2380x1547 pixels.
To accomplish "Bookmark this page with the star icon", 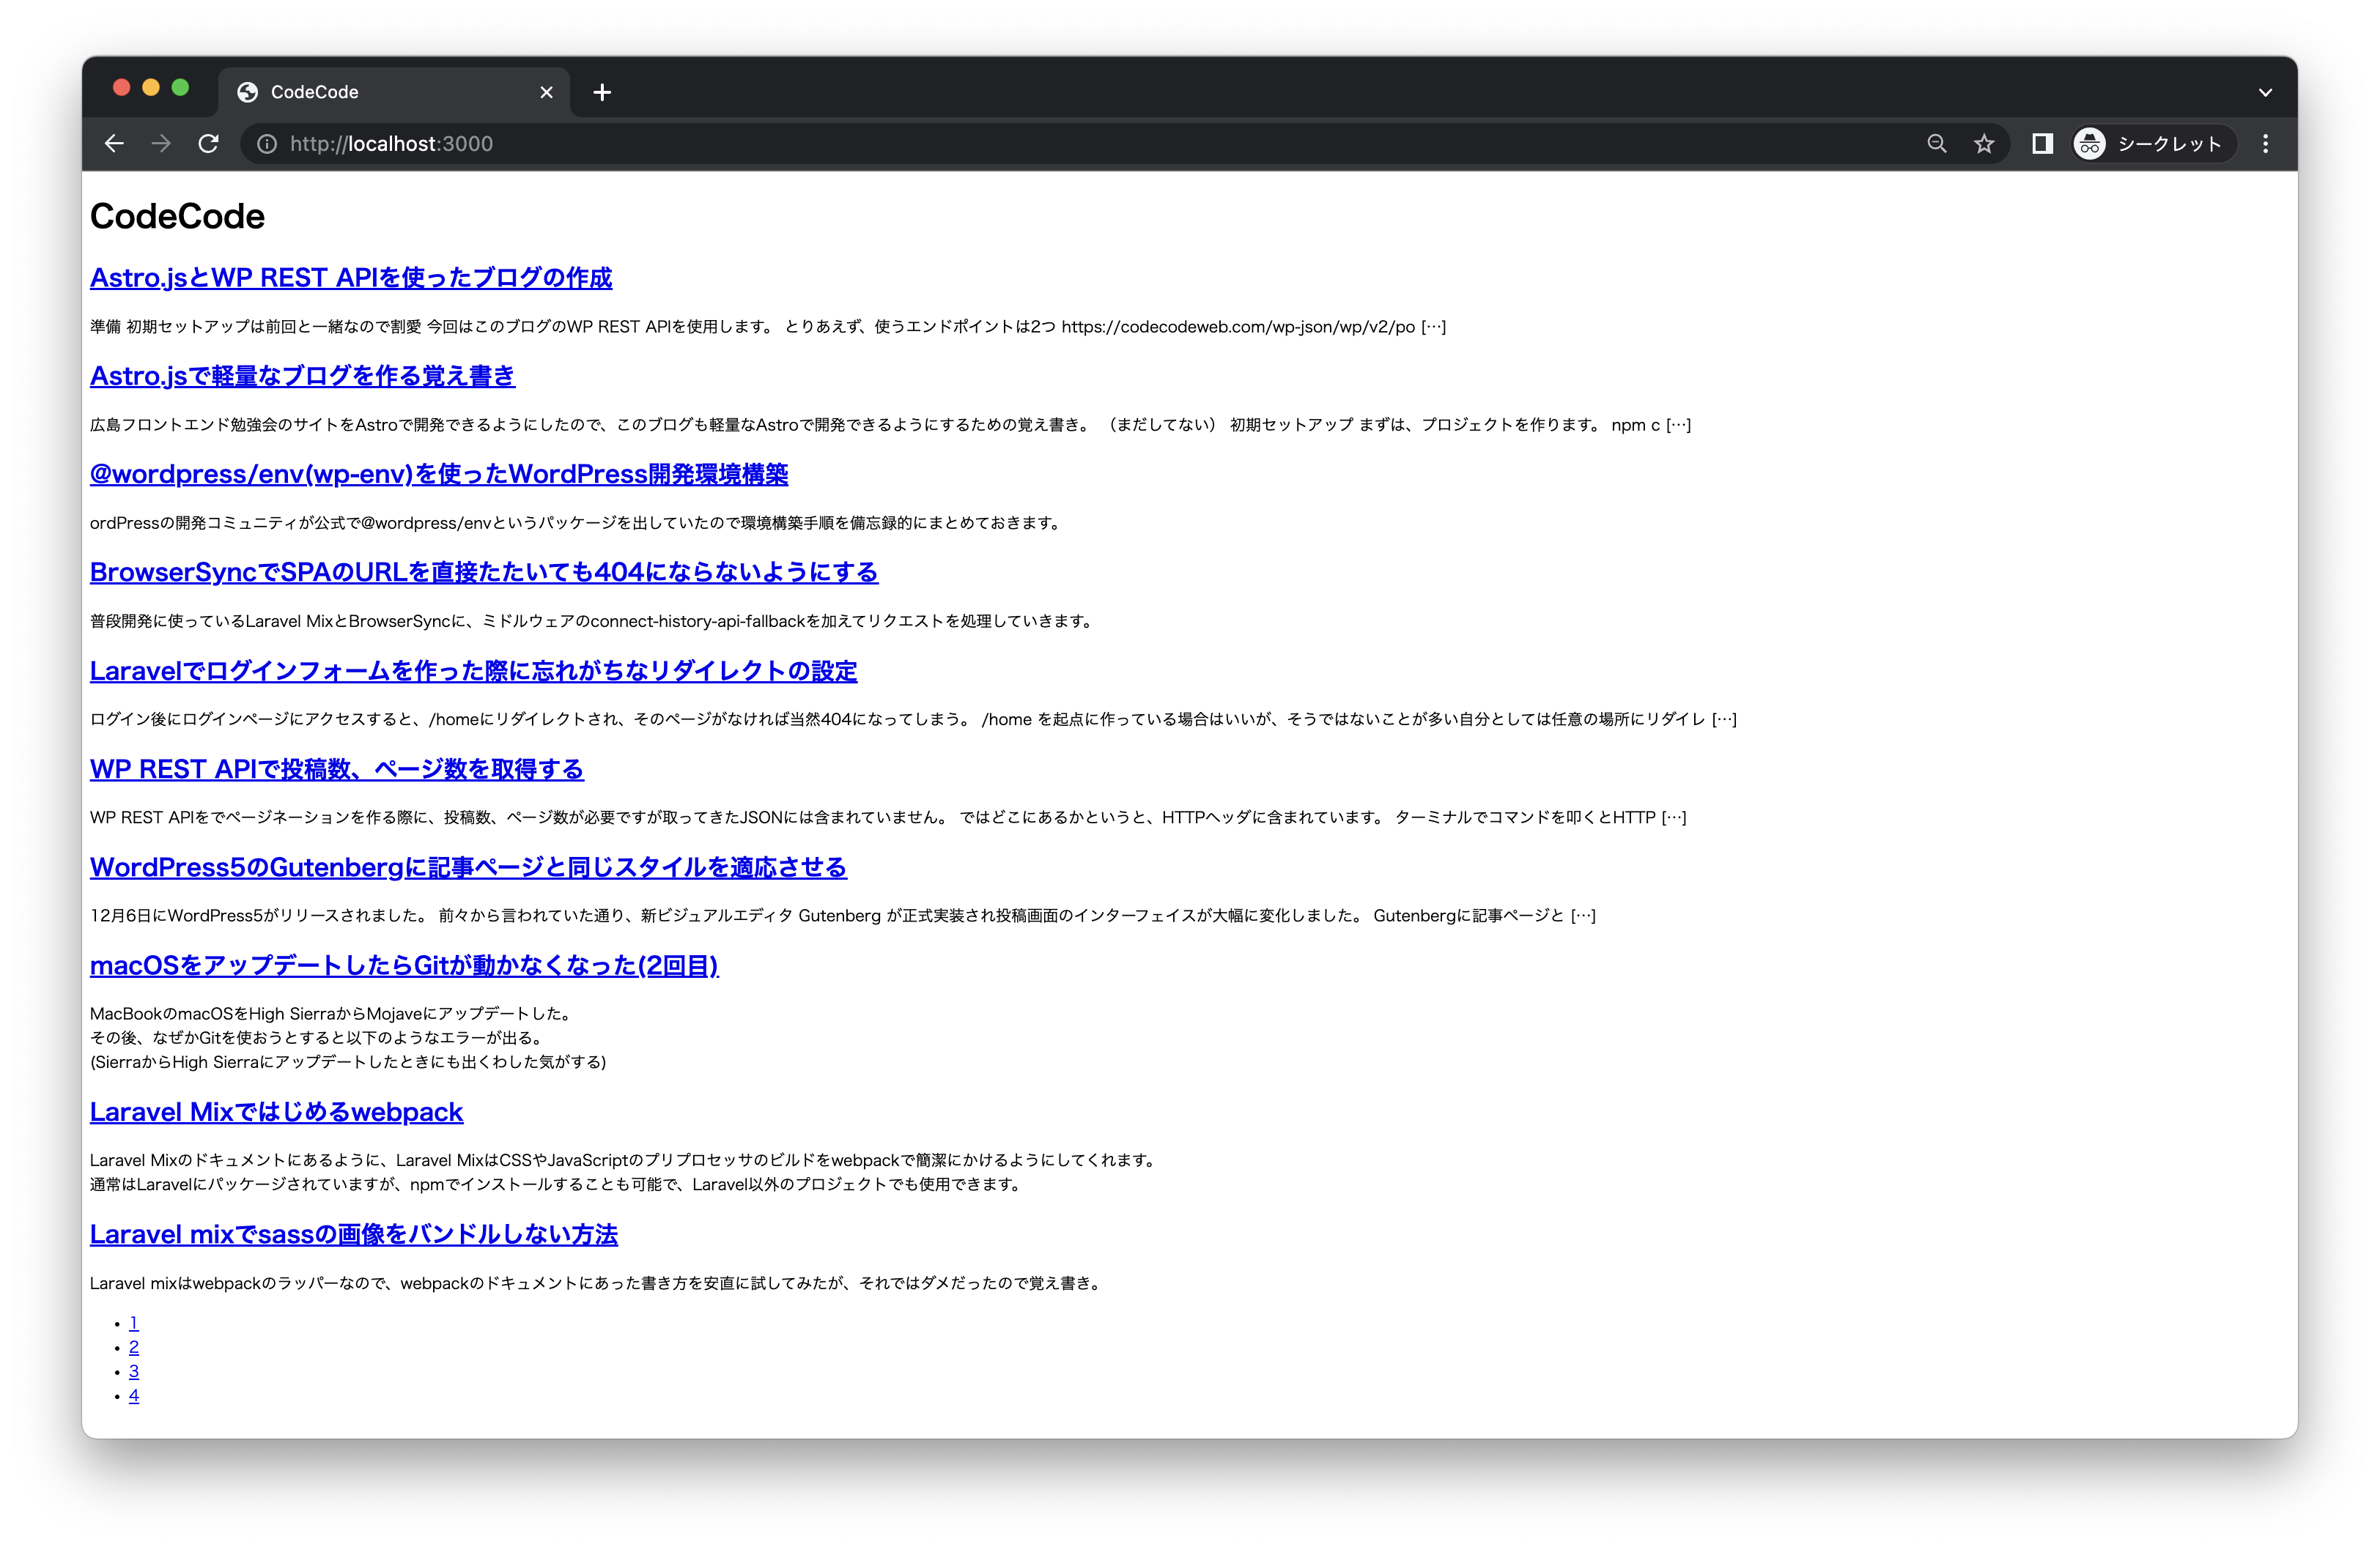I will (1984, 144).
